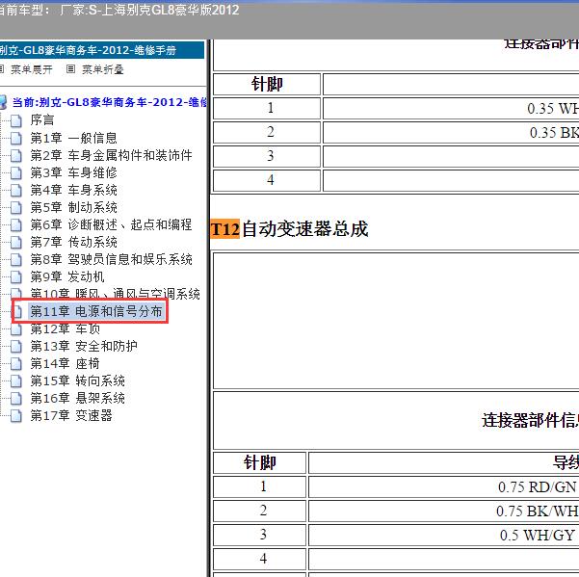579x577 pixels.
Task: Open 第7章 传动系统
Action: coord(74,242)
